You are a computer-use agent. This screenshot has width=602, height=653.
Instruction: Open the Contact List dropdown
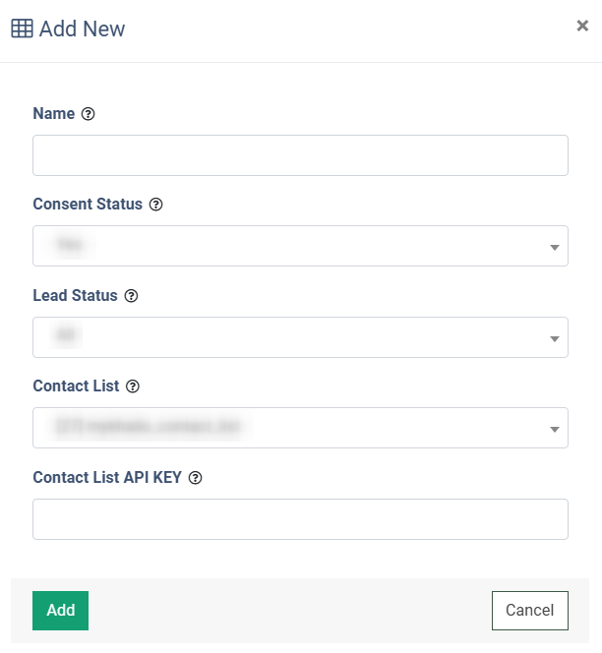click(300, 428)
